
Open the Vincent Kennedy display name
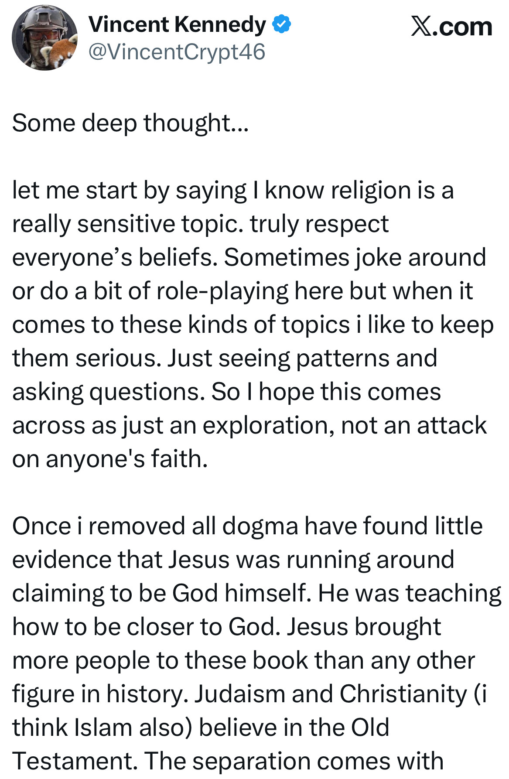[x=177, y=25]
